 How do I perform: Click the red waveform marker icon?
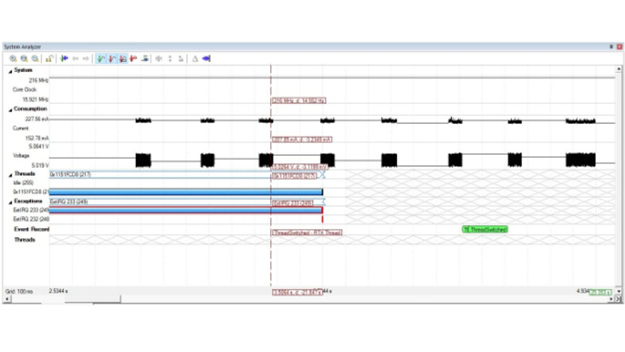(133, 59)
